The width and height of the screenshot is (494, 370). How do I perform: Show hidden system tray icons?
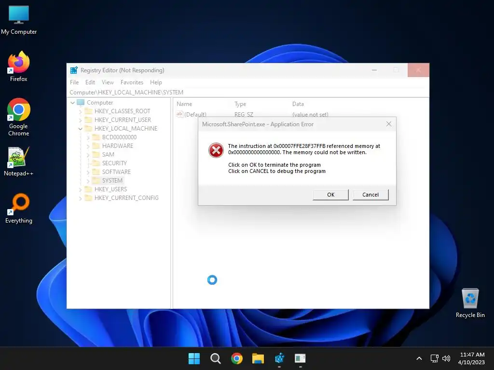point(419,358)
